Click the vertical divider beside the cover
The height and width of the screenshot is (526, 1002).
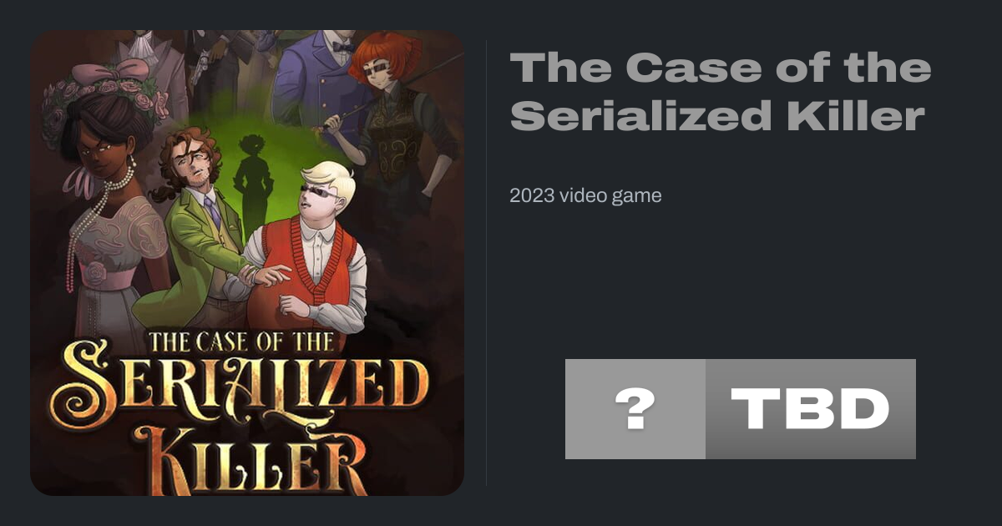487,262
